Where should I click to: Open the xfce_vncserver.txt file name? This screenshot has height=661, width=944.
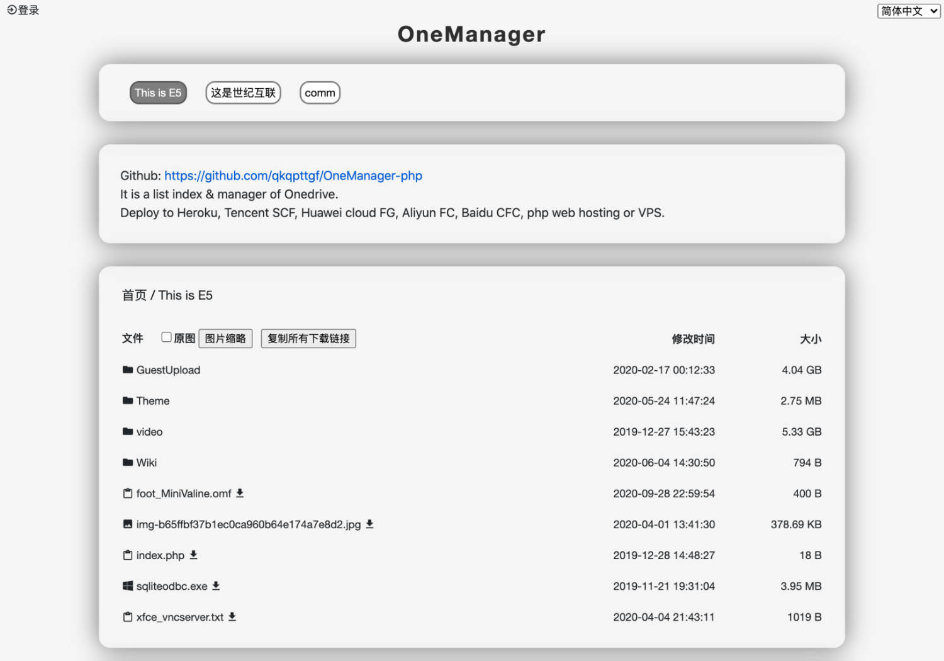click(180, 617)
